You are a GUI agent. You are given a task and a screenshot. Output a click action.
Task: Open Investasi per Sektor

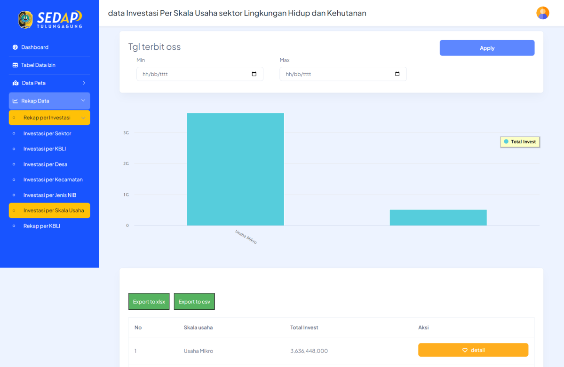click(47, 133)
